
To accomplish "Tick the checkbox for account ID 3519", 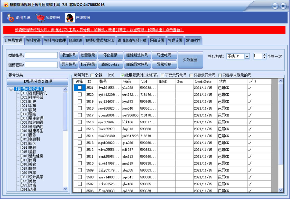I will (x=80, y=101).
